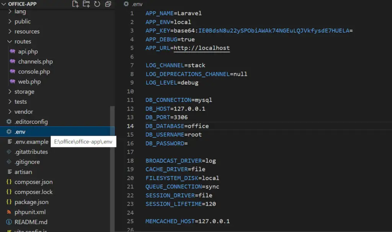The width and height of the screenshot is (392, 232).
Task: Click the gear icon beside .editorconfig
Action: click(x=9, y=122)
